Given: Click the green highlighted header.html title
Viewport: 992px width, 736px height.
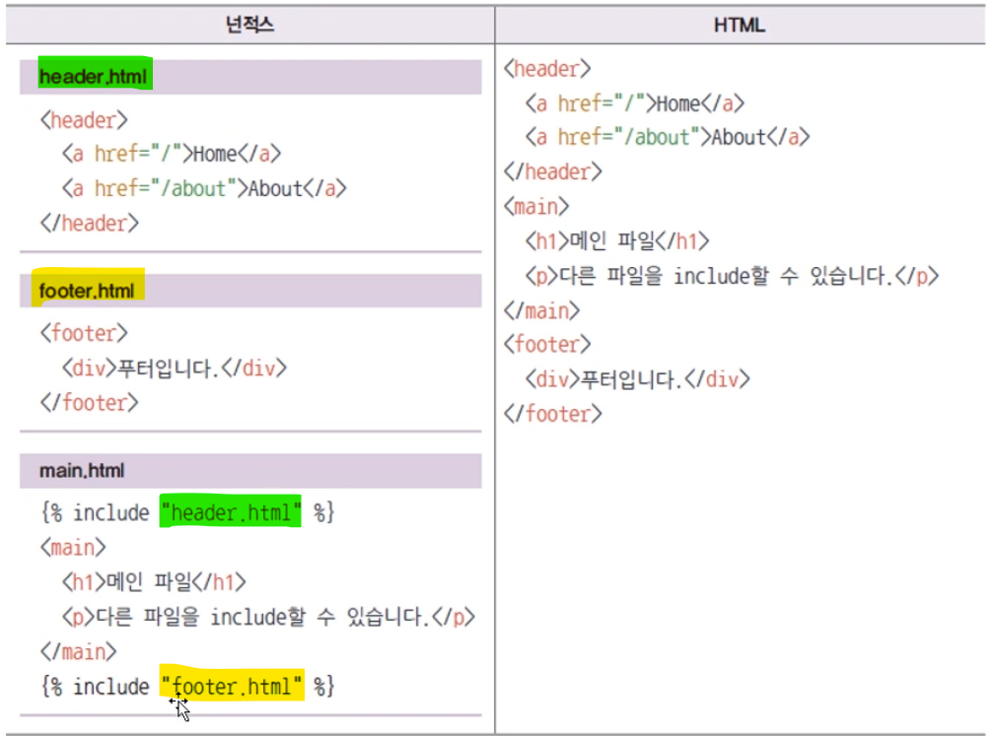Looking at the screenshot, I should [93, 77].
